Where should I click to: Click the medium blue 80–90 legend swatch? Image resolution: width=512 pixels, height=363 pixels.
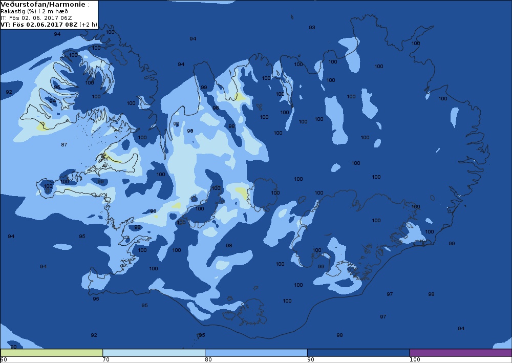(x=256, y=353)
